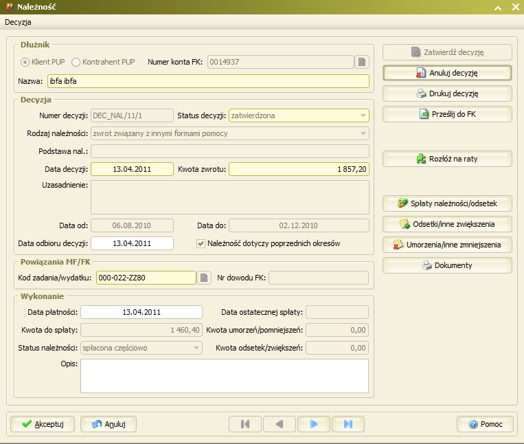The width and height of the screenshot is (524, 444).
Task: Close the Należność window
Action: [x=516, y=7]
